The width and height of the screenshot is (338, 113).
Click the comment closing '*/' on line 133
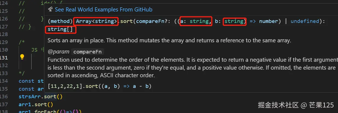tap(22, 73)
